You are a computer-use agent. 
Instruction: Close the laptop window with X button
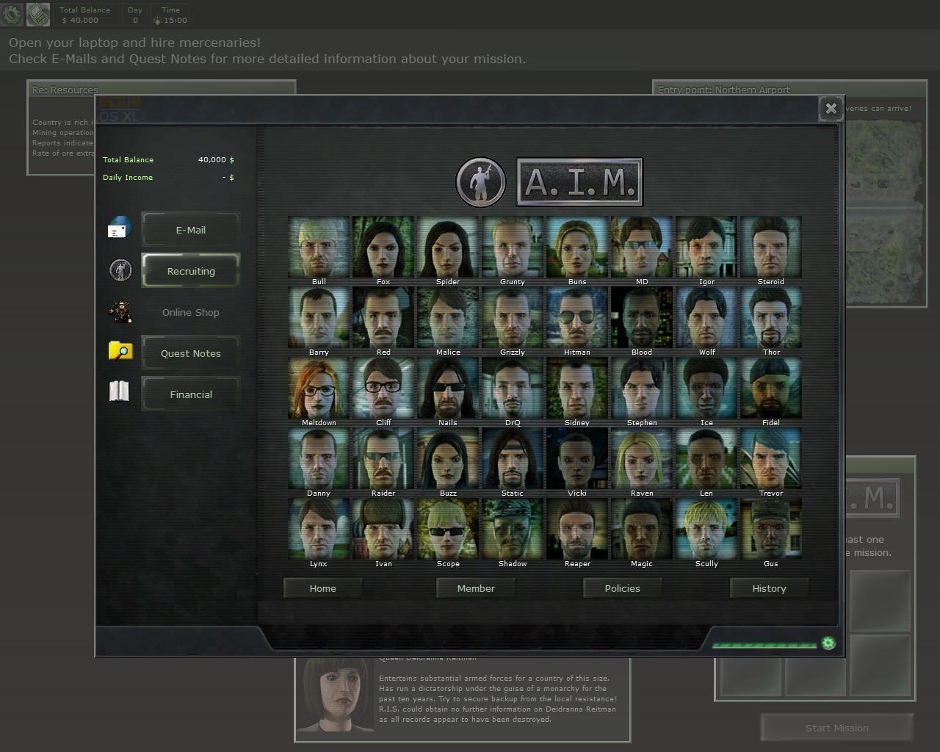(x=831, y=109)
